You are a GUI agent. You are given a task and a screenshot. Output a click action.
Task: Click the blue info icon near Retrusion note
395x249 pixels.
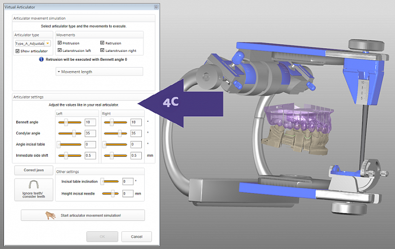point(41,59)
